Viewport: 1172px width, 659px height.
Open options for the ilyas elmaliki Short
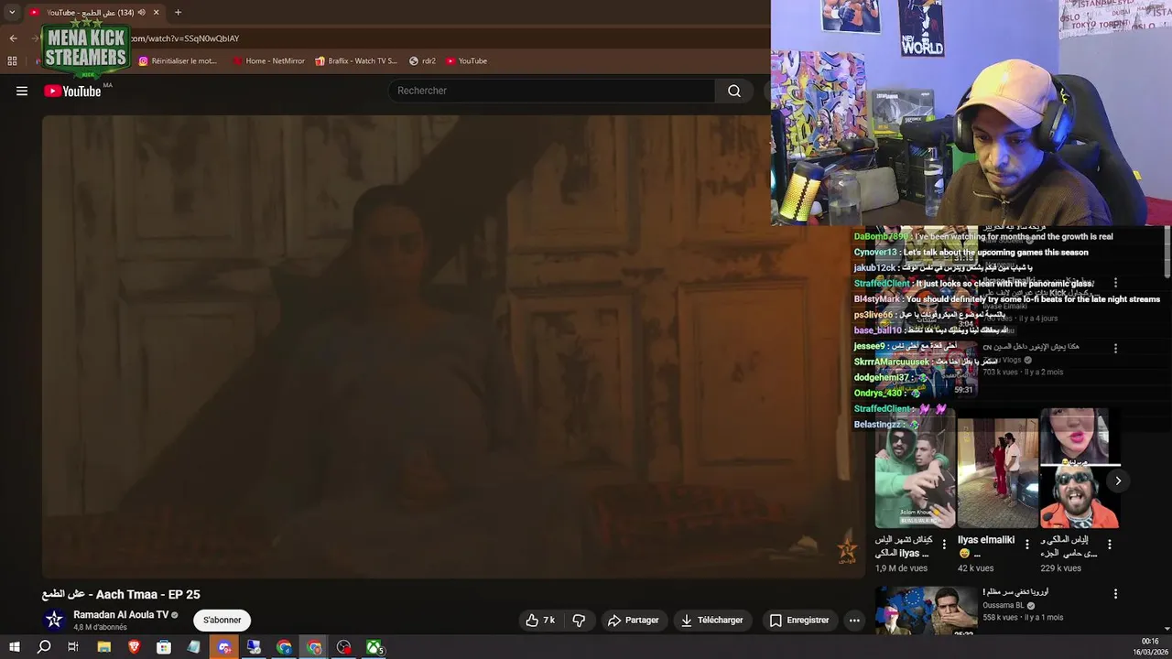tap(1027, 544)
